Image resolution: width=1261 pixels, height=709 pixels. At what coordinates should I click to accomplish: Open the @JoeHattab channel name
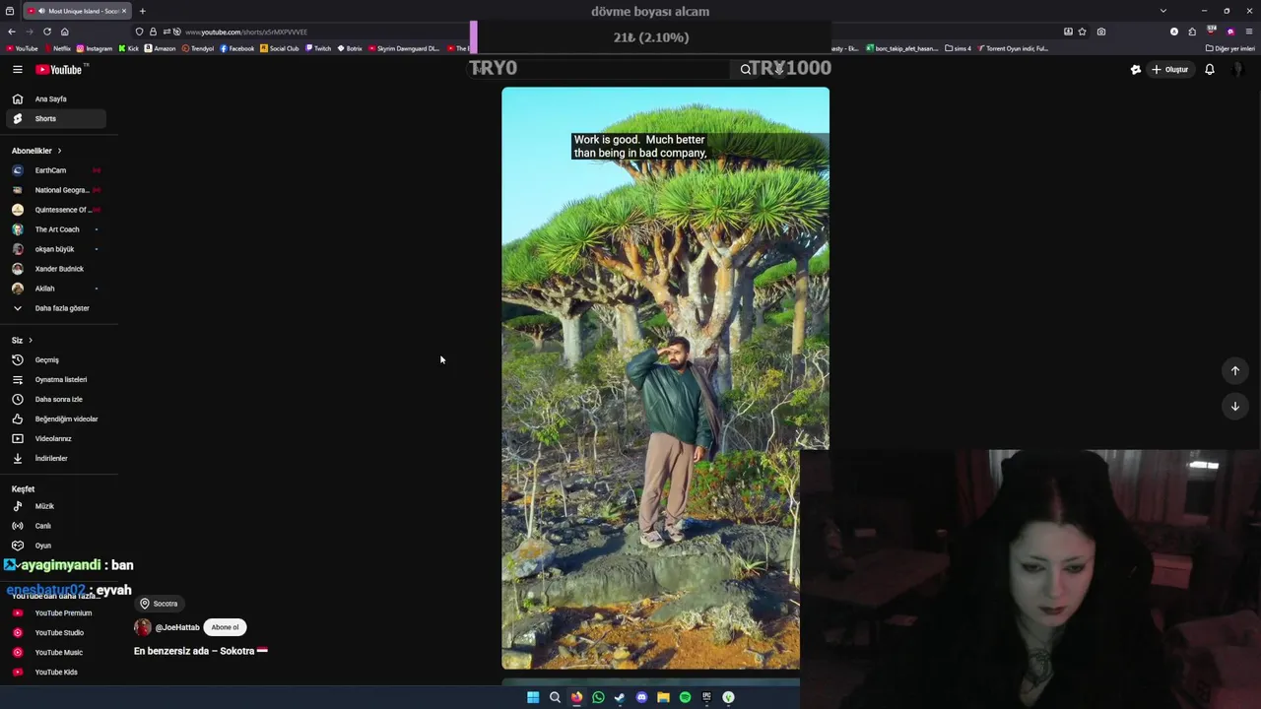[x=177, y=627]
